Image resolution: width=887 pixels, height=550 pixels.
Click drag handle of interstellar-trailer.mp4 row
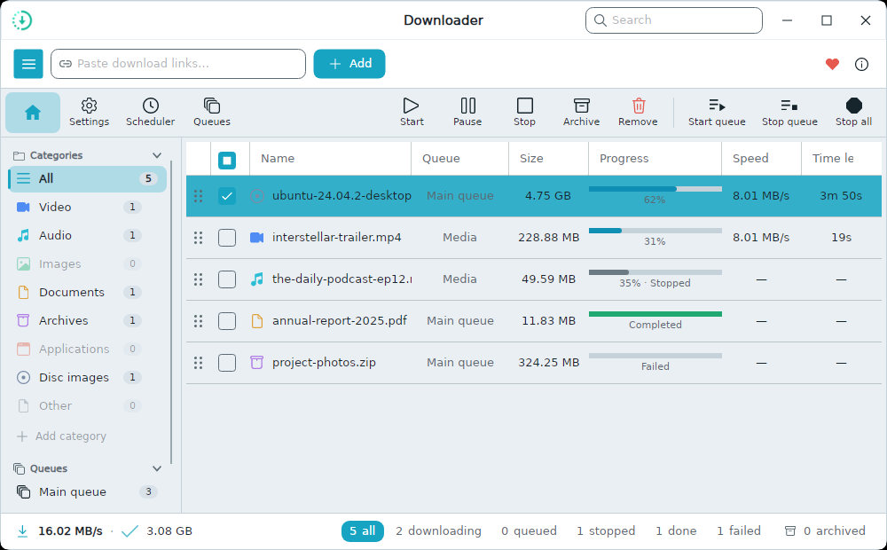click(x=198, y=238)
